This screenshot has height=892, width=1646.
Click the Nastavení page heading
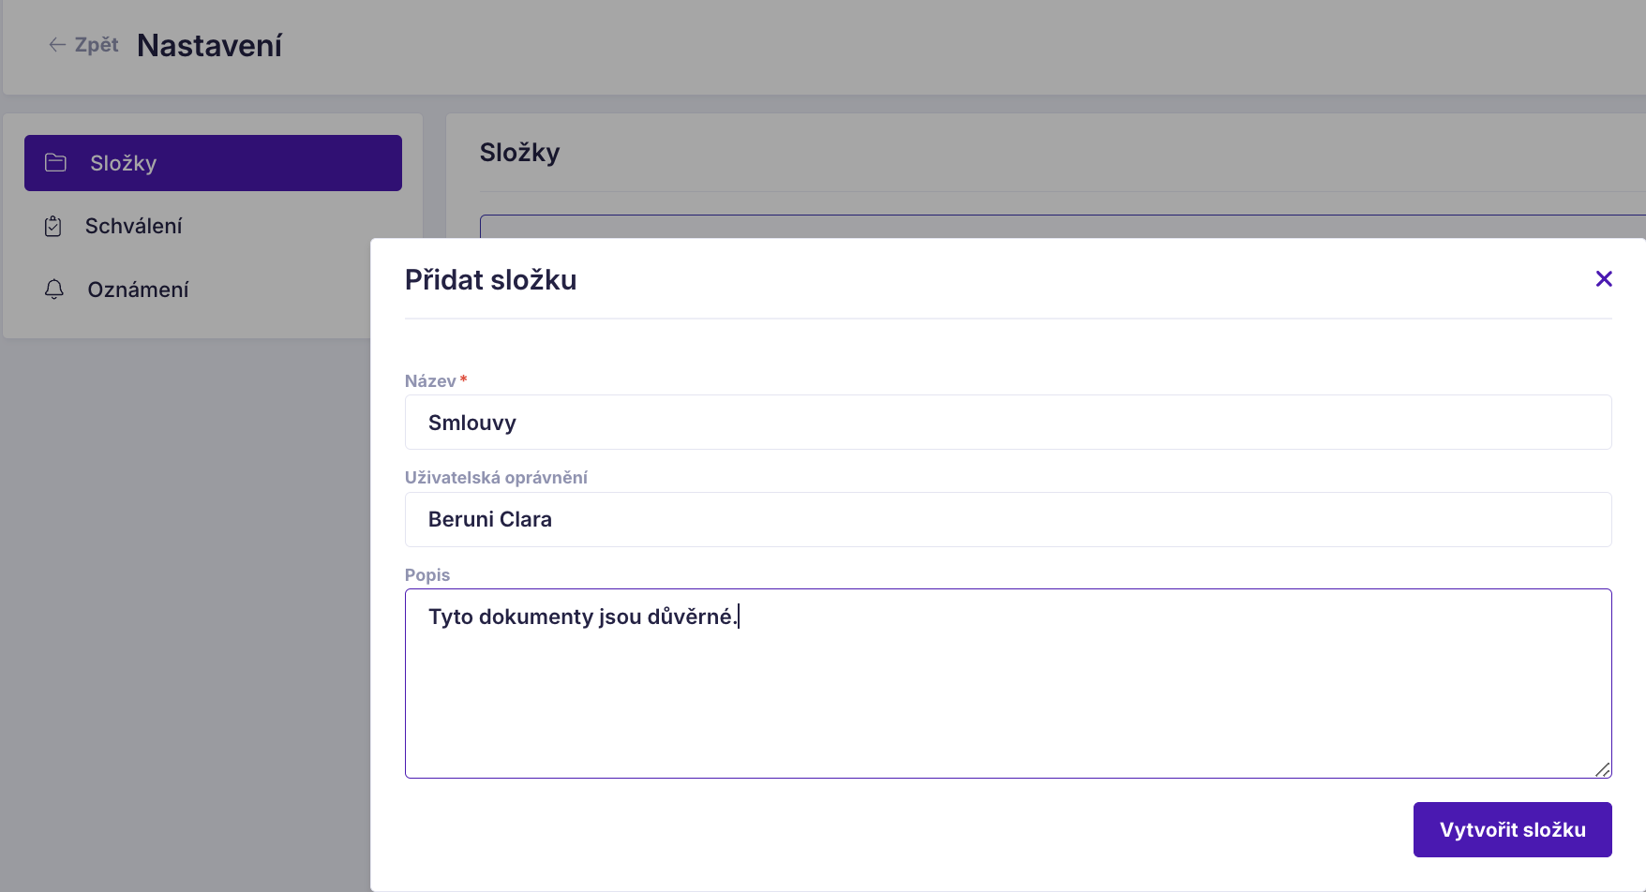tap(209, 45)
